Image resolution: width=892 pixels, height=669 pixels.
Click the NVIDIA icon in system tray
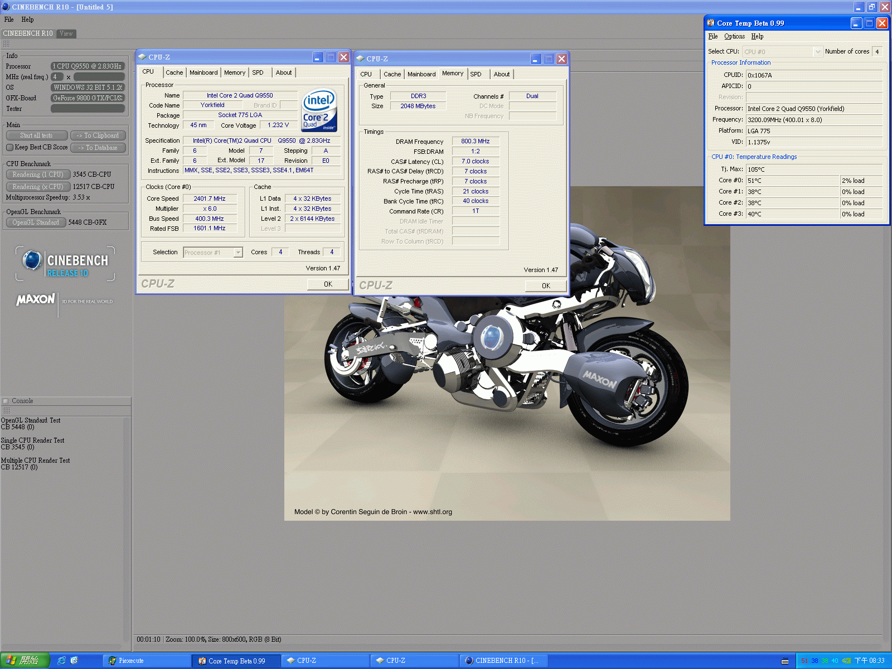coord(846,661)
